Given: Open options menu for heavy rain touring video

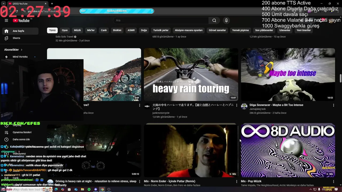Looking at the screenshot, I should pos(236,105).
